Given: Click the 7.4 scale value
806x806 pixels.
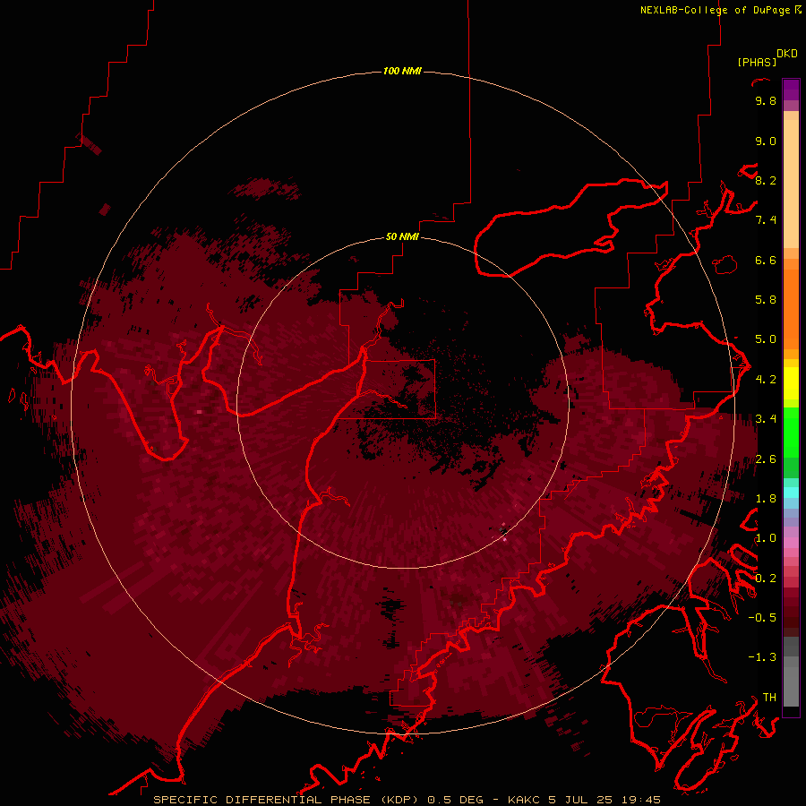Looking at the screenshot, I should click(766, 220).
